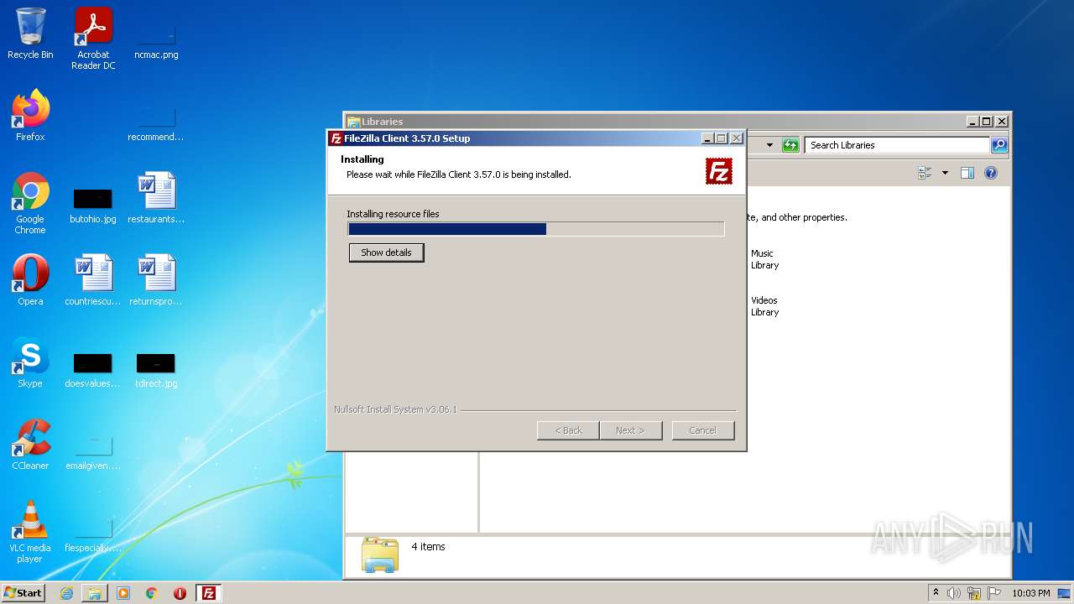Select emailgiven file on desktop

[x=93, y=451]
